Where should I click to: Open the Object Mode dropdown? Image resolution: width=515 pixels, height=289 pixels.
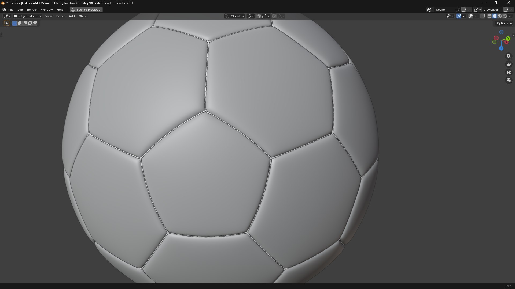pos(27,16)
